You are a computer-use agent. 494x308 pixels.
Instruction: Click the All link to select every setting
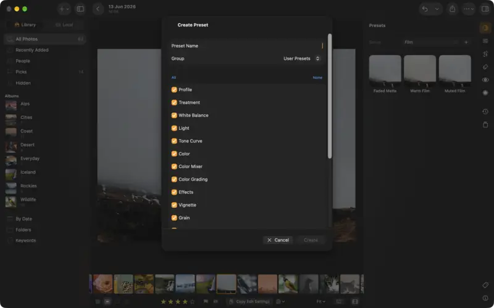pyautogui.click(x=174, y=78)
